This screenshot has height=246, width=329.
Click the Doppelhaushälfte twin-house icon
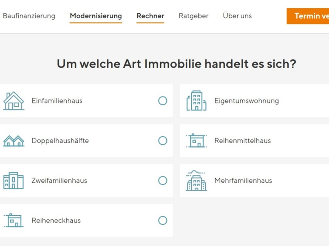[x=13, y=141]
